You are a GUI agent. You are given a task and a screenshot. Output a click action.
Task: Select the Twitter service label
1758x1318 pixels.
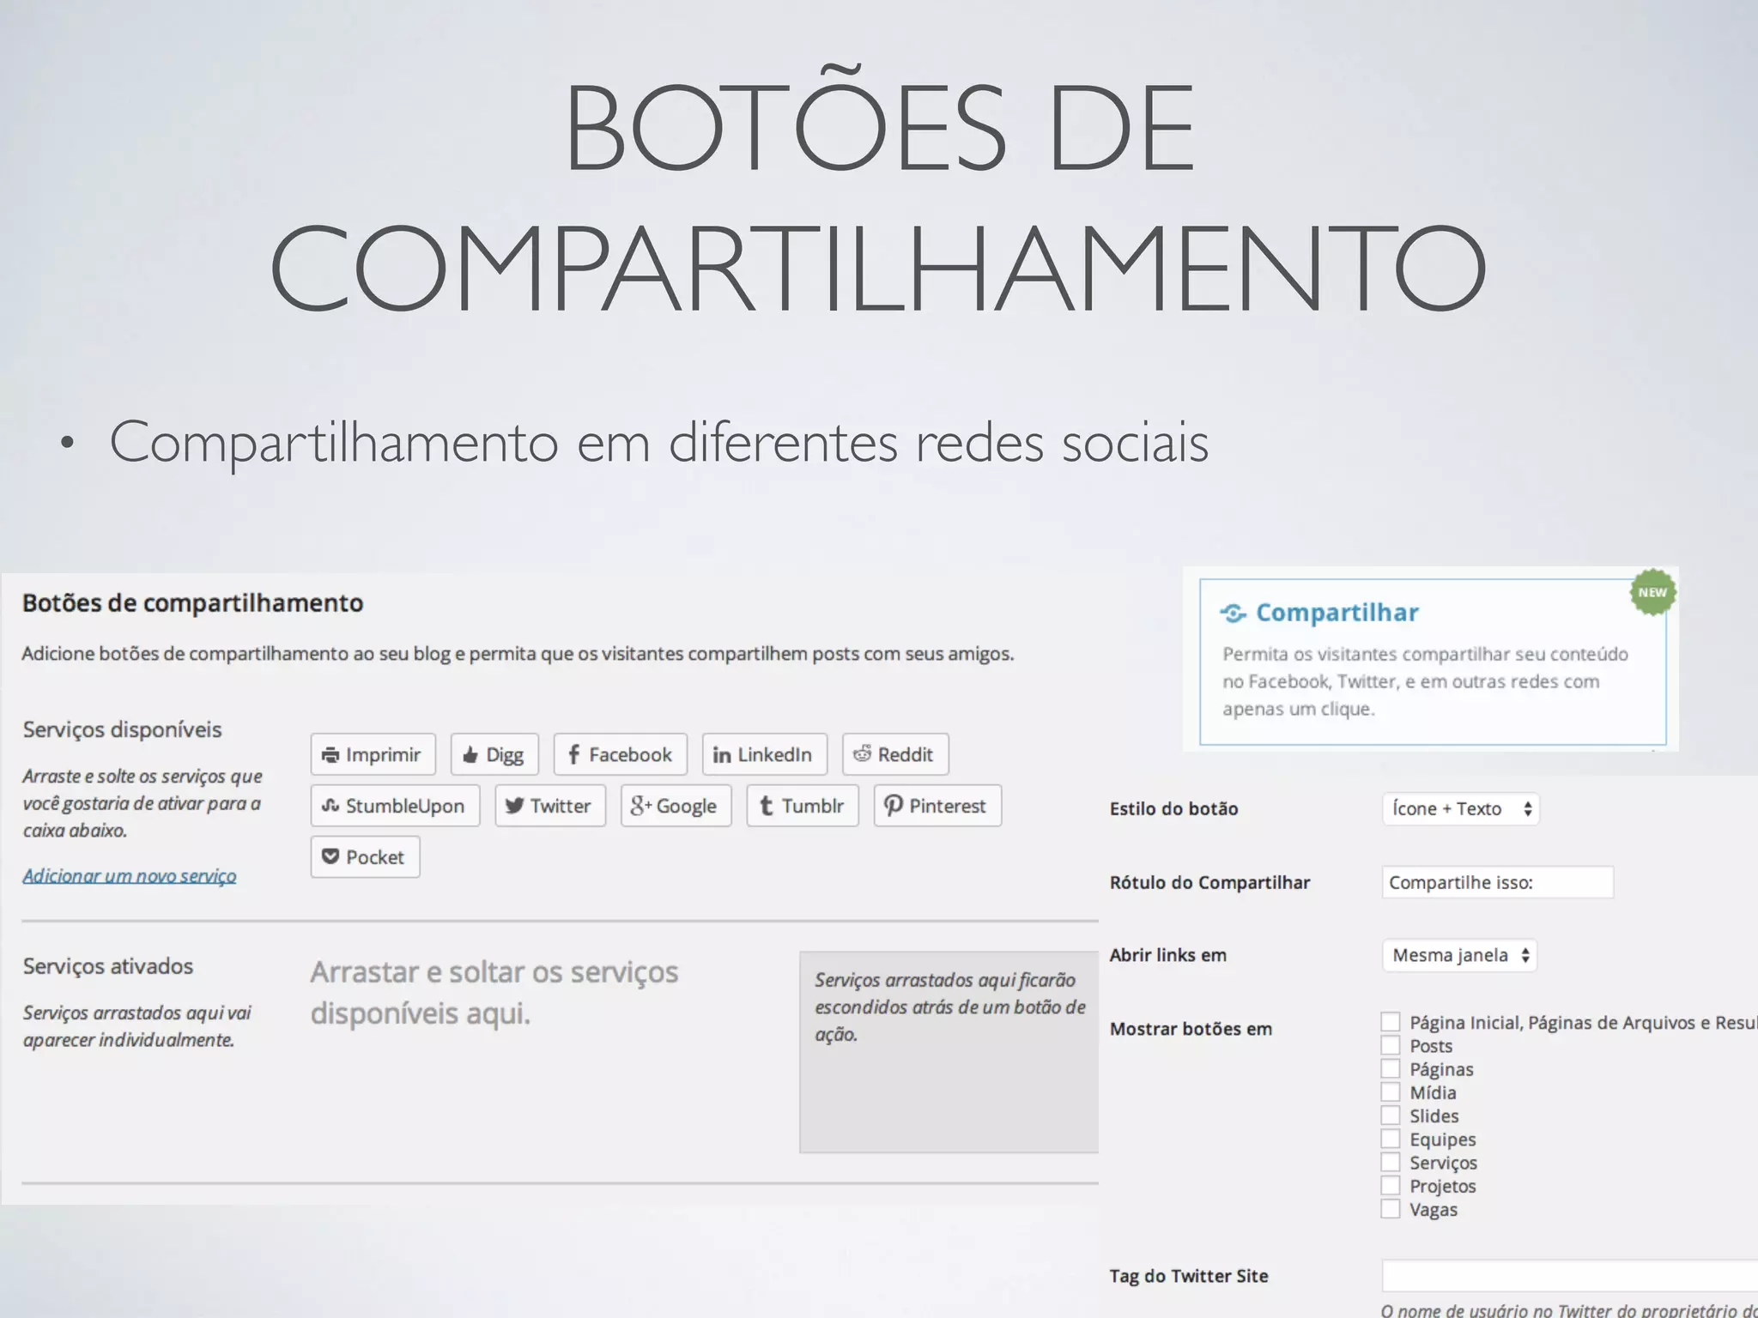560,807
